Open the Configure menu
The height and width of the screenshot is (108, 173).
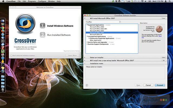42,1
